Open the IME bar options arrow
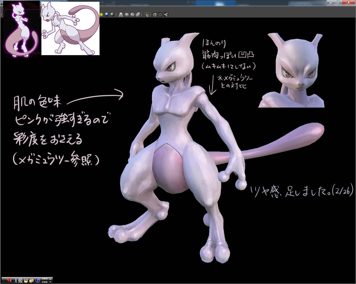This screenshot has height=284, width=356. coord(50,282)
